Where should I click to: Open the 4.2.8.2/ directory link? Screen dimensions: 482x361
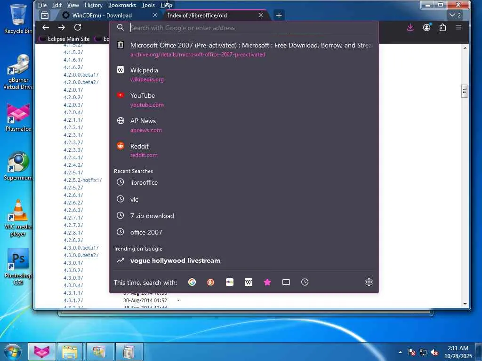(x=73, y=240)
